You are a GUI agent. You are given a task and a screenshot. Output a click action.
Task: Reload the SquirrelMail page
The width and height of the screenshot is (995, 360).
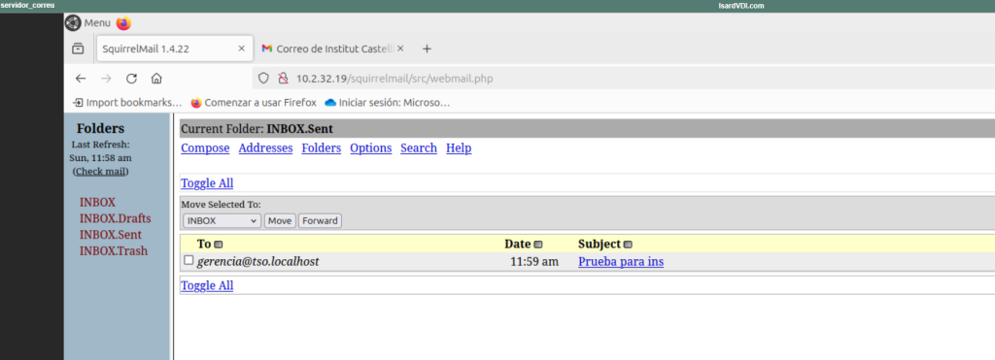[x=131, y=79]
